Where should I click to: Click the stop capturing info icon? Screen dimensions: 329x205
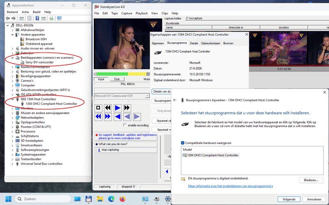pyautogui.click(x=99, y=150)
